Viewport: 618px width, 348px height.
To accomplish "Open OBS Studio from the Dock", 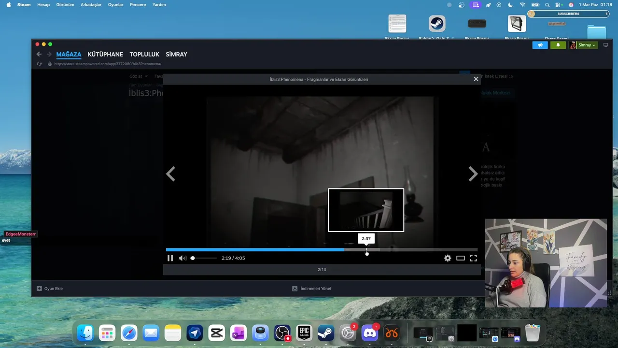I will 282,333.
